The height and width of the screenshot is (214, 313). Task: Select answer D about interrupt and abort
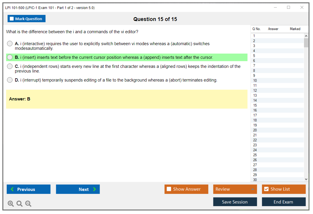click(10, 80)
